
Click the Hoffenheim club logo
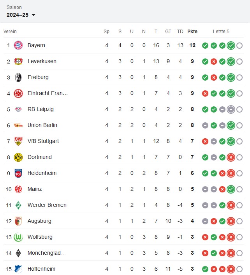coord(18,269)
